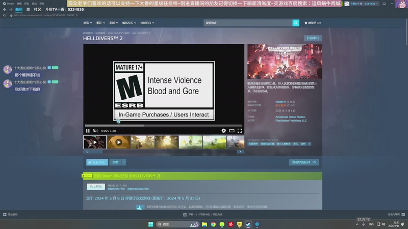The width and height of the screenshot is (408, 229).
Task: Expand the 畅玩方式 store nav dropdown
Action: (129, 23)
